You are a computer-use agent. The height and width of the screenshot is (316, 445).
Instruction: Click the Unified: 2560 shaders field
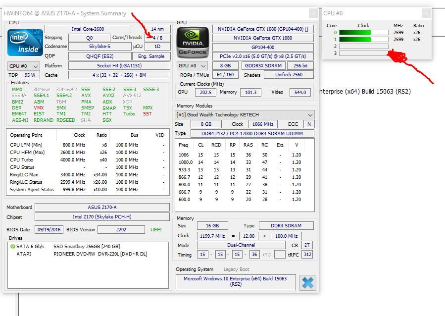289,75
